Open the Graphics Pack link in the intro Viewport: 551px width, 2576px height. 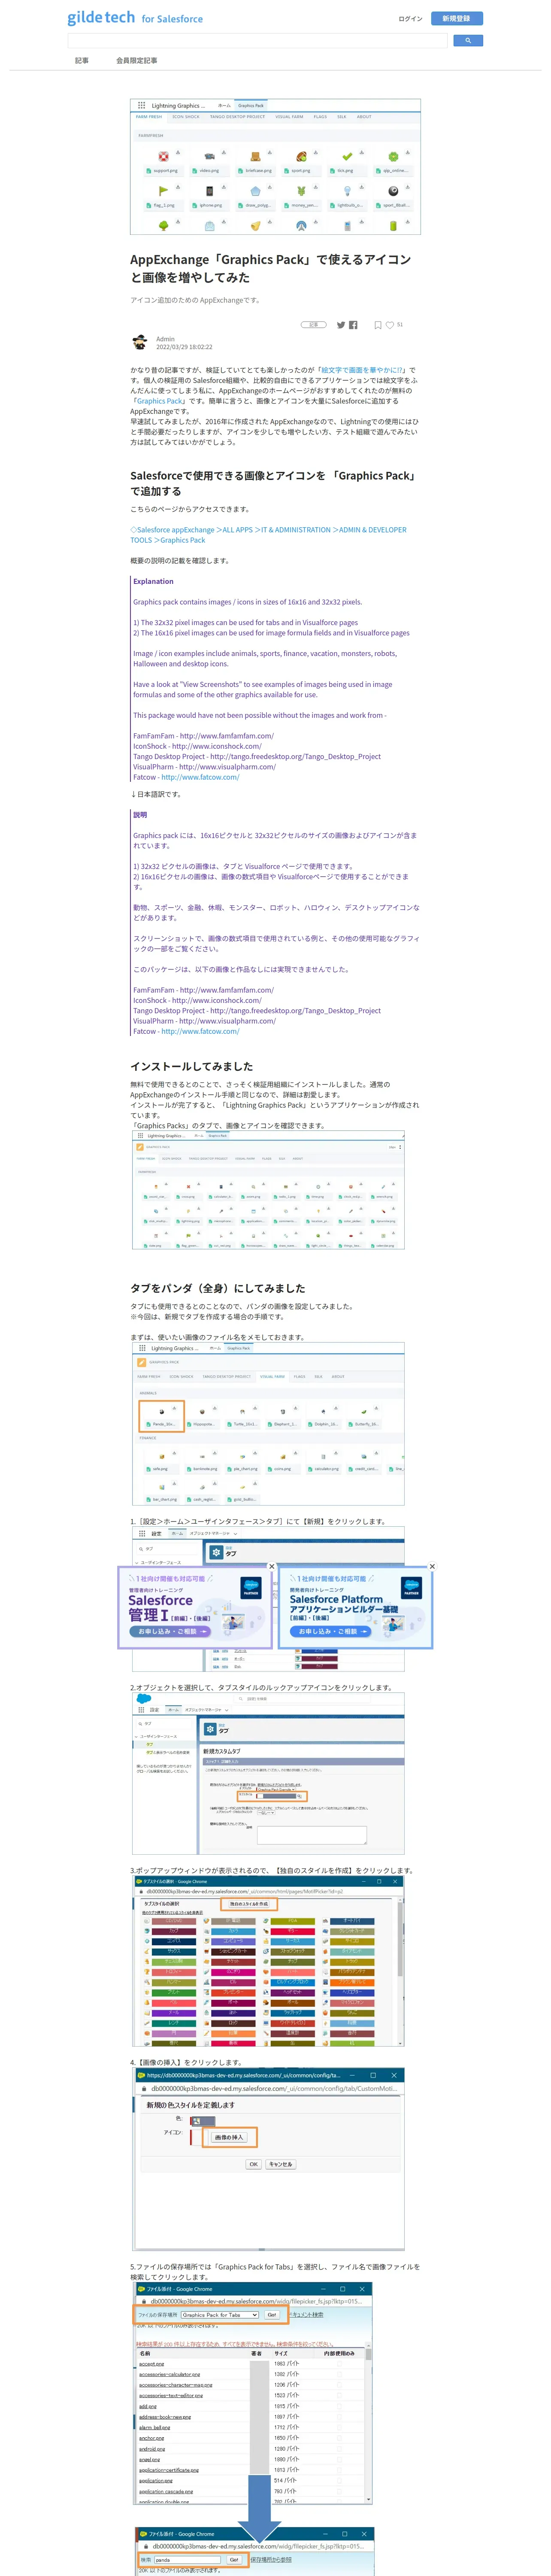(x=161, y=401)
